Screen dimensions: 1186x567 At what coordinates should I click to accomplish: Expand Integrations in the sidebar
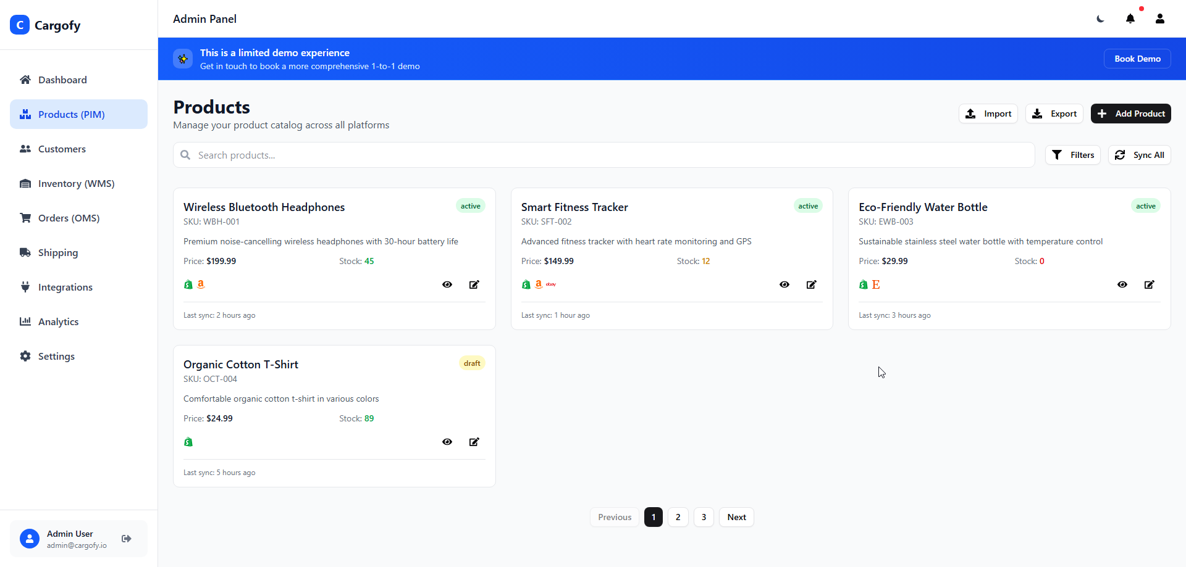click(x=65, y=287)
